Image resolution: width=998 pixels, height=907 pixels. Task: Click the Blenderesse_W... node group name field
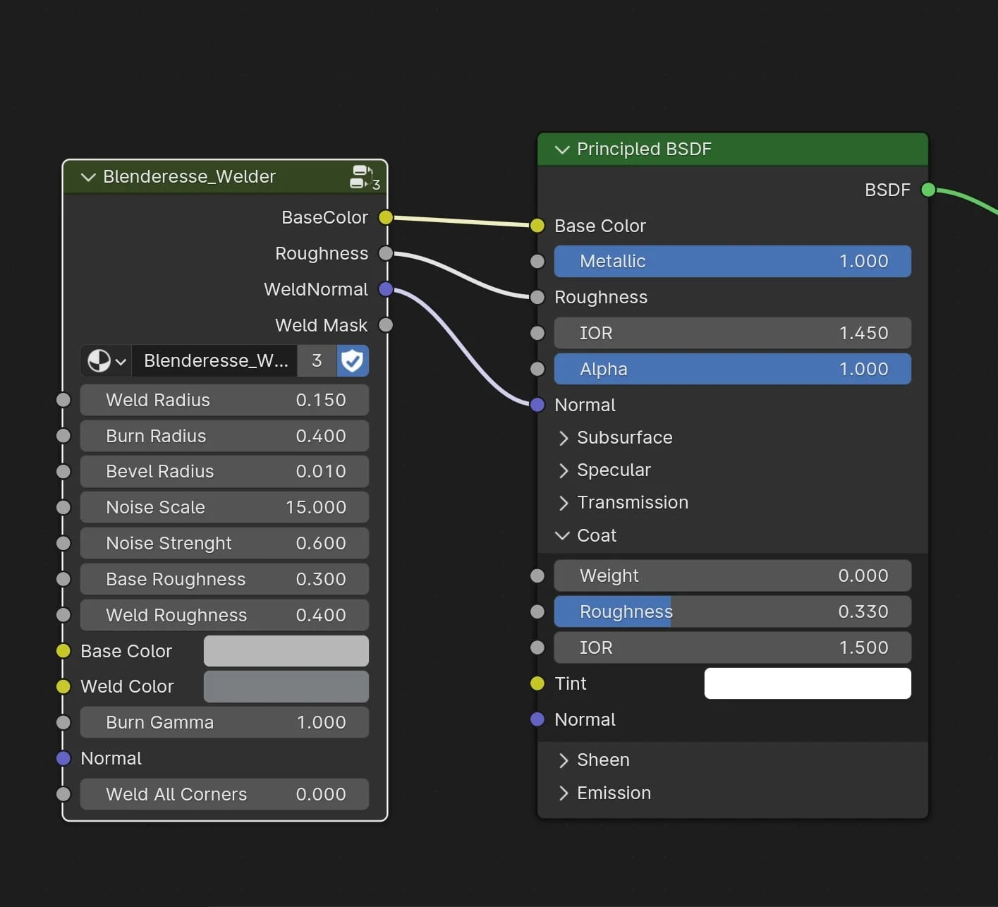point(215,361)
